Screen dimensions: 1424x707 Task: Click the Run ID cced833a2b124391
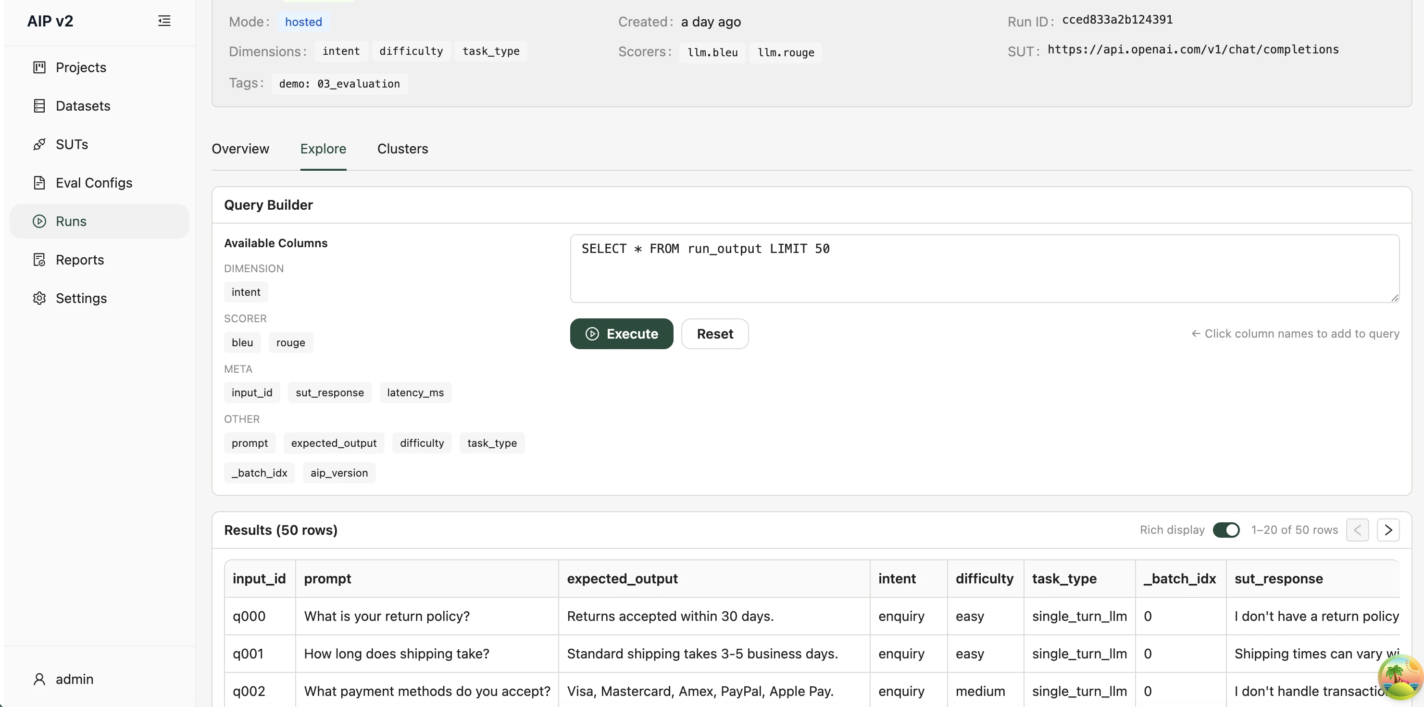(1117, 19)
